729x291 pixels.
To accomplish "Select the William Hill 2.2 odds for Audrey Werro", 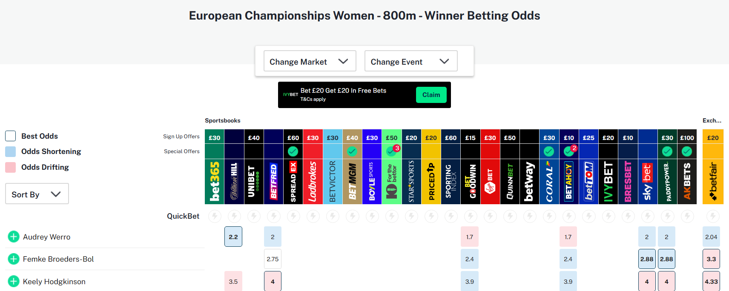I will click(x=233, y=237).
